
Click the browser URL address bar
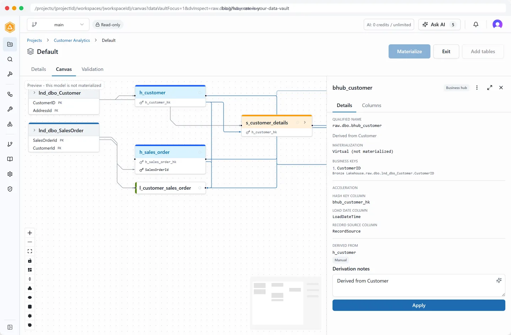(x=268, y=8)
